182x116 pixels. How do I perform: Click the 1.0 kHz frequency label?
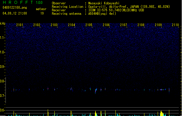coord(2,52)
